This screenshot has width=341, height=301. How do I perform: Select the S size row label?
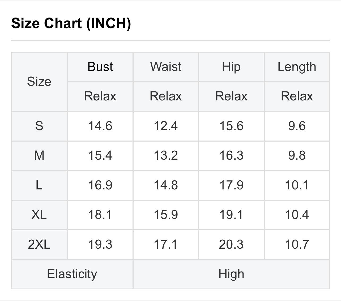tap(39, 126)
